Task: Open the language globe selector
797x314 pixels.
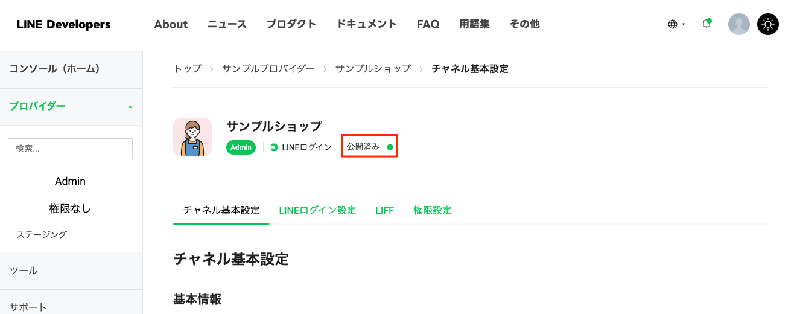Action: pyautogui.click(x=676, y=24)
